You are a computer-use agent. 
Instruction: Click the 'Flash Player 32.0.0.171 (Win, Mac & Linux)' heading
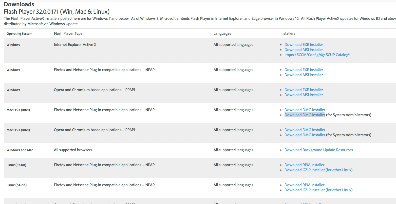pos(57,11)
